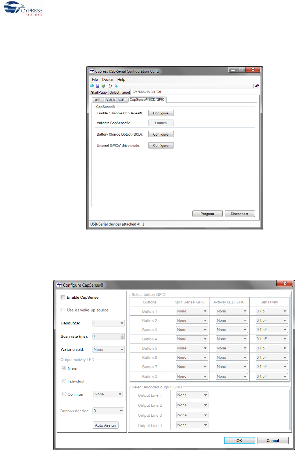Select the CapSense/BCD/GPIO sub-tab
Image resolution: width=295 pixels, height=450 pixels.
click(147, 100)
